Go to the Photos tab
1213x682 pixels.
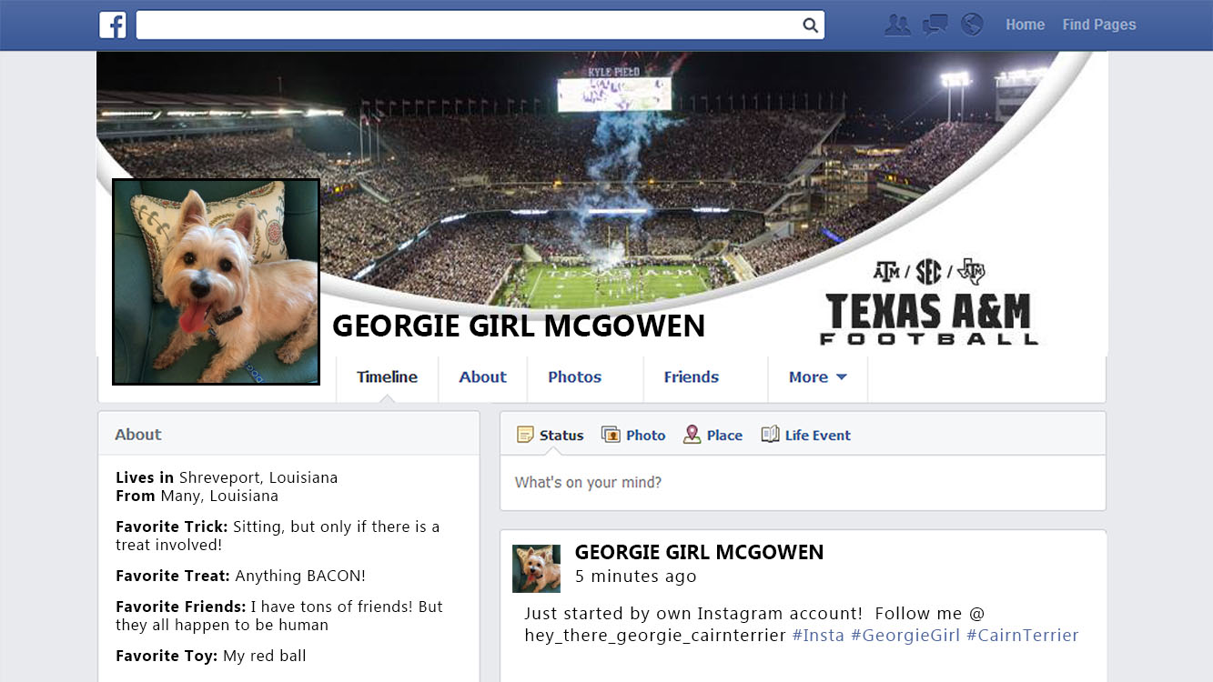[x=574, y=377]
